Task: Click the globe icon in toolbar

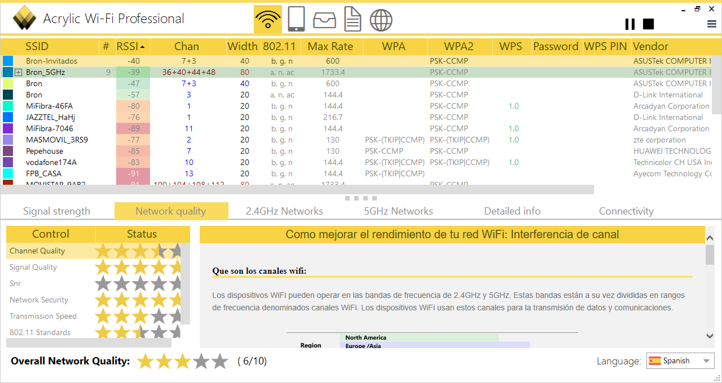Action: coord(381,20)
